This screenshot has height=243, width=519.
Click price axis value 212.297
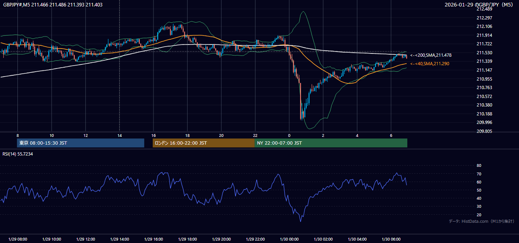click(484, 18)
